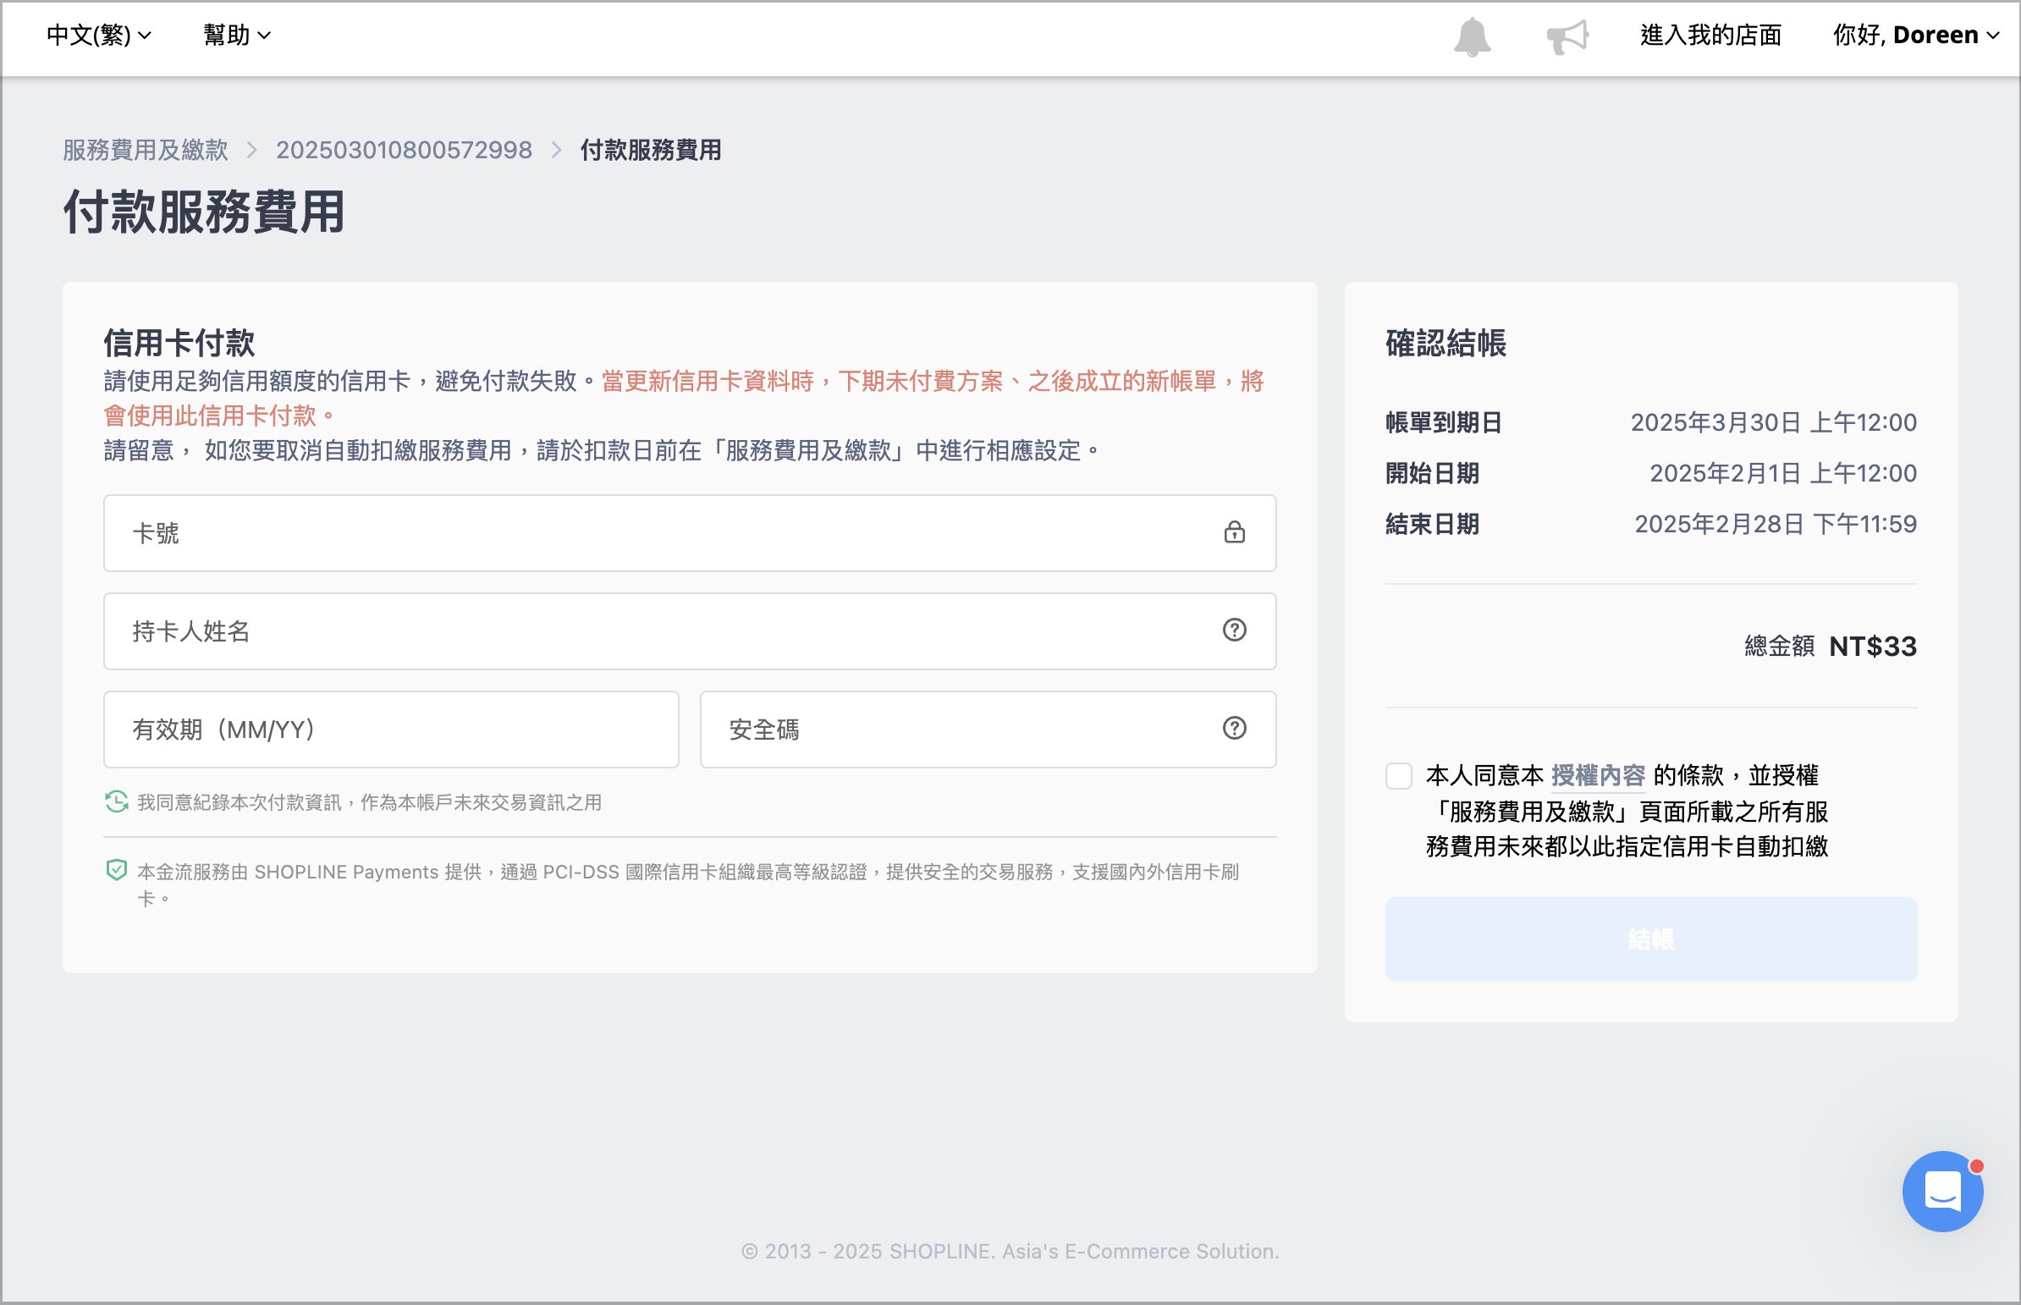The height and width of the screenshot is (1305, 2021).
Task: Open the announcements megaphone icon
Action: pyautogui.click(x=1567, y=36)
